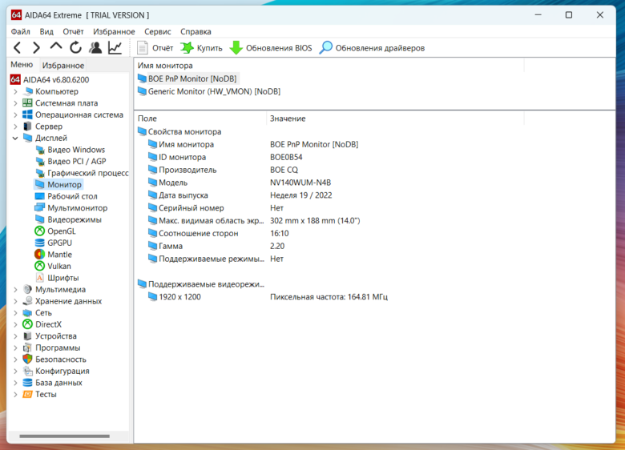Expand the Системная плата tree node
This screenshot has width=625, height=450.
click(15, 103)
